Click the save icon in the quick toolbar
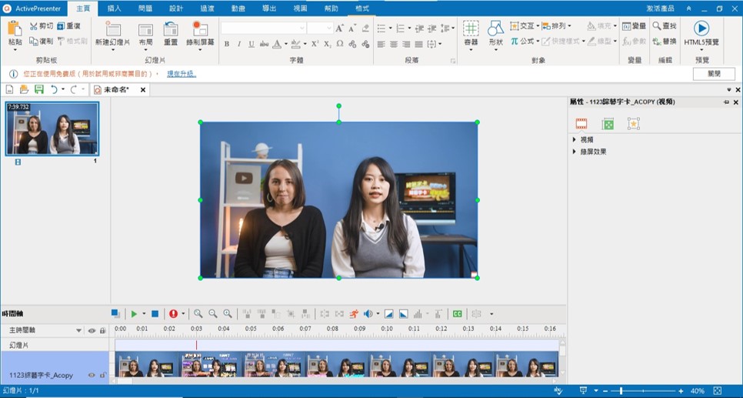Screen dimensions: 743x398 (38, 90)
